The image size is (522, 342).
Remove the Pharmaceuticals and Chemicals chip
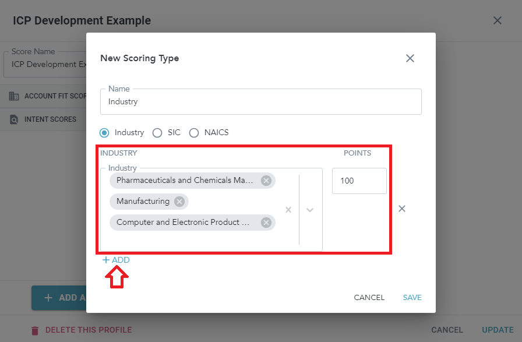coord(266,181)
